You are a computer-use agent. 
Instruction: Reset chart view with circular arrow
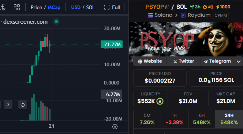tap(23, 105)
